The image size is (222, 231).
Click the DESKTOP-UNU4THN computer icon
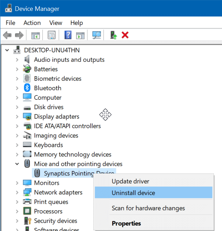pyautogui.click(x=17, y=50)
